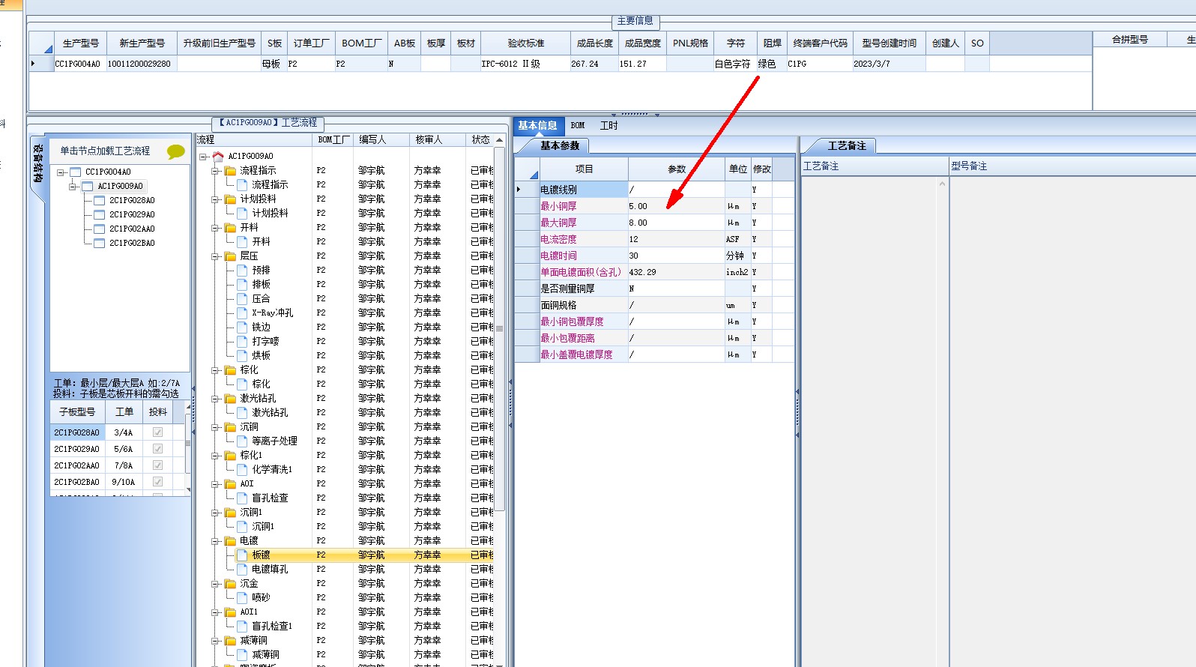Screen dimensions: 1196x667
Task: Switch to the 基本信息 tab
Action: point(537,126)
